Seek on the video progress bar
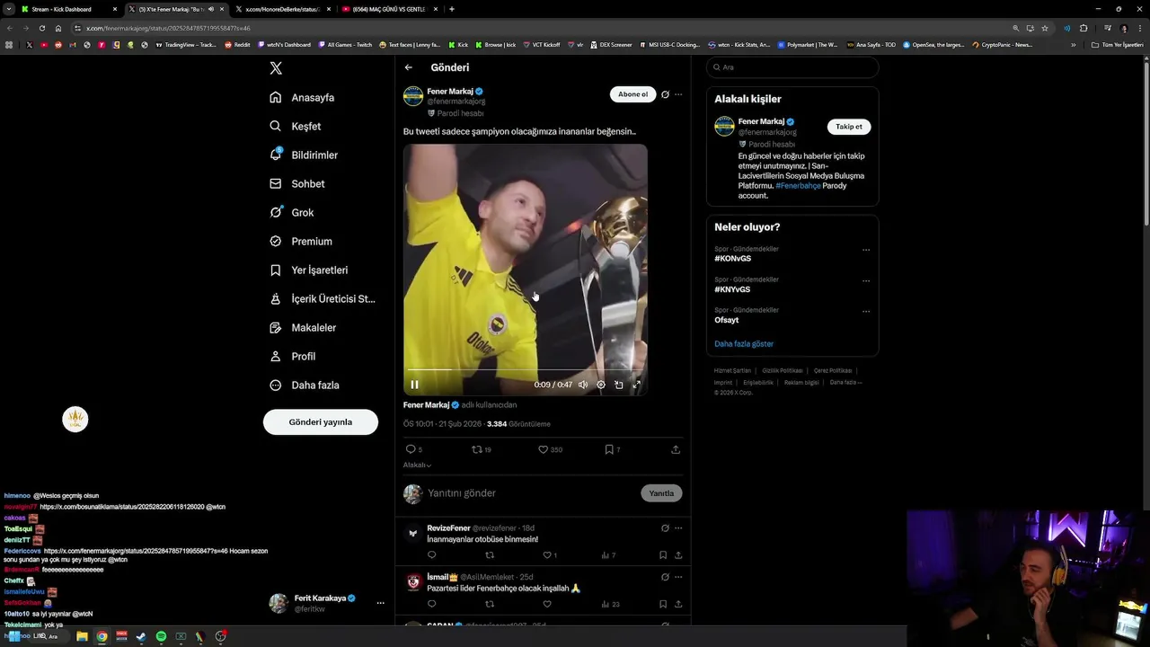The image size is (1150, 647). point(526,369)
